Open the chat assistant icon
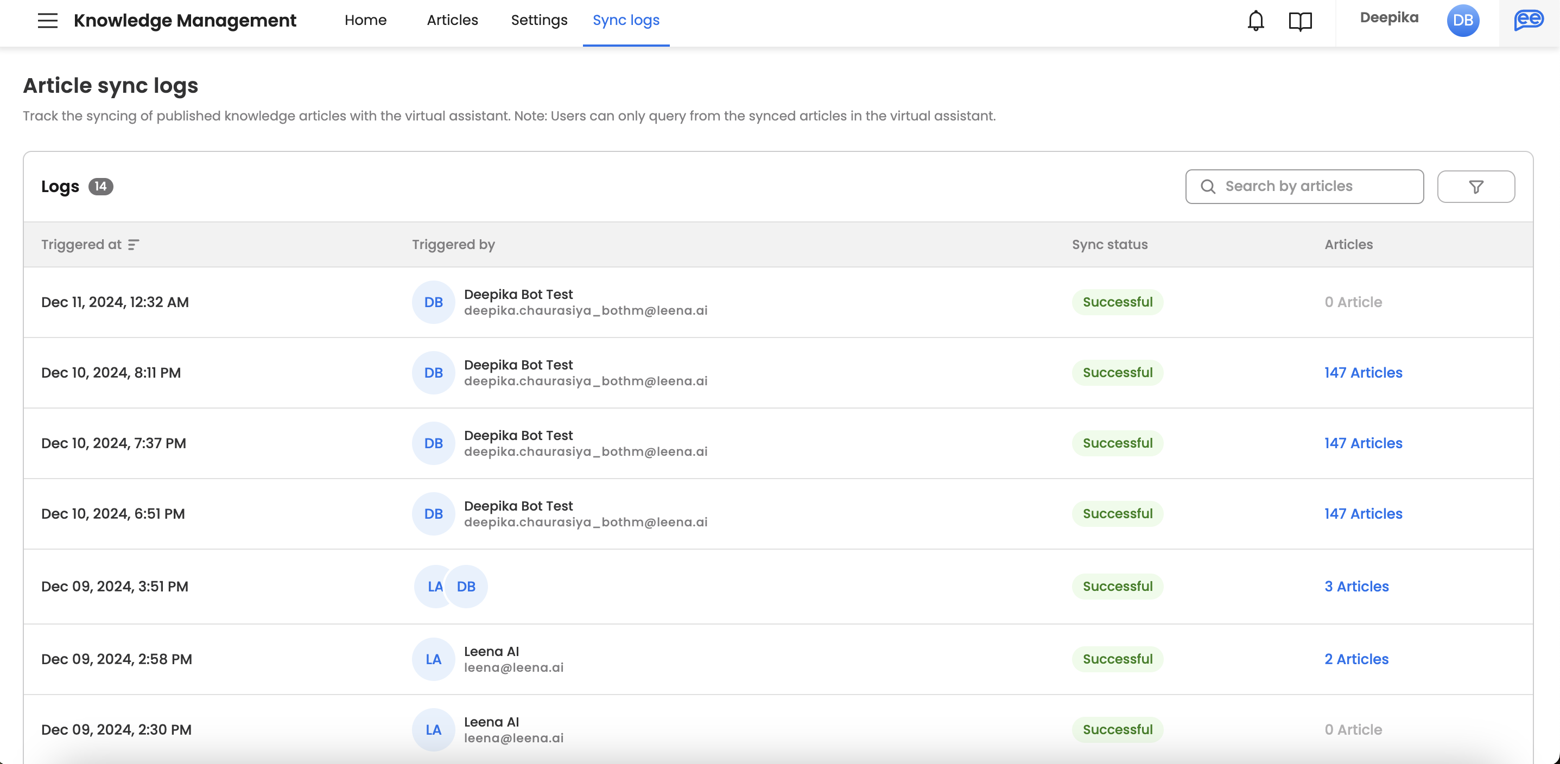 (x=1528, y=21)
